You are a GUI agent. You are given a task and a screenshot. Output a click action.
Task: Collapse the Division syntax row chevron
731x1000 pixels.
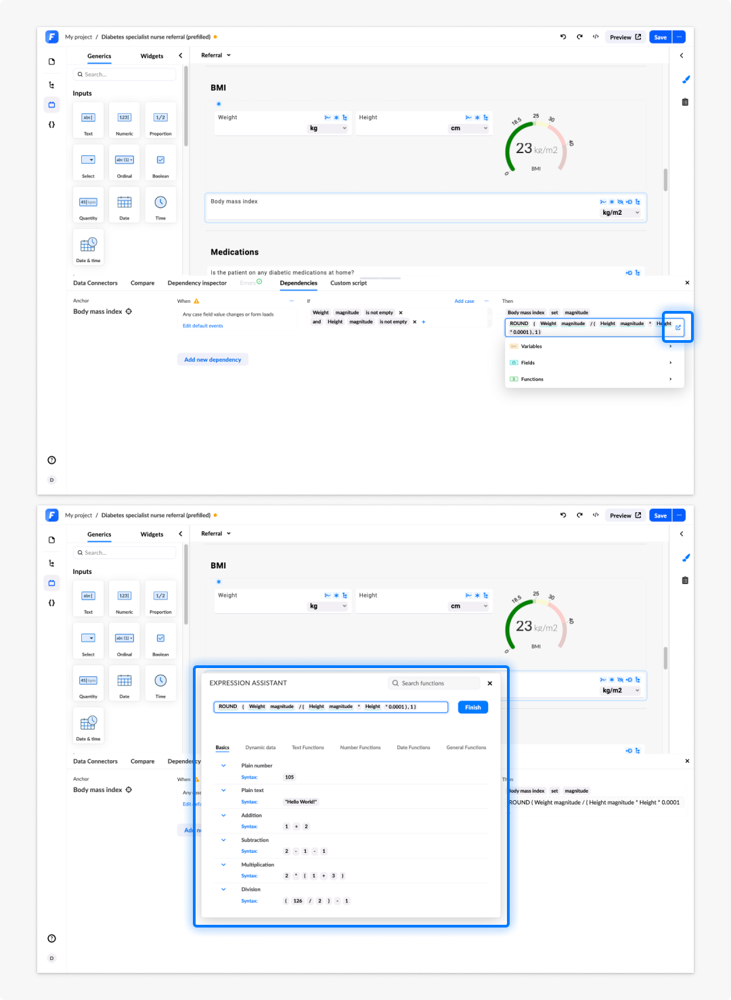coord(223,890)
